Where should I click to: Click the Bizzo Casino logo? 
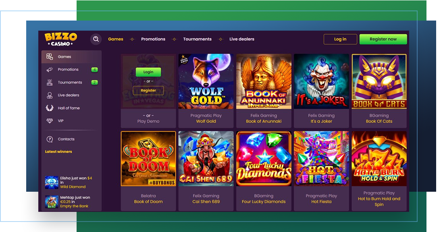point(61,39)
